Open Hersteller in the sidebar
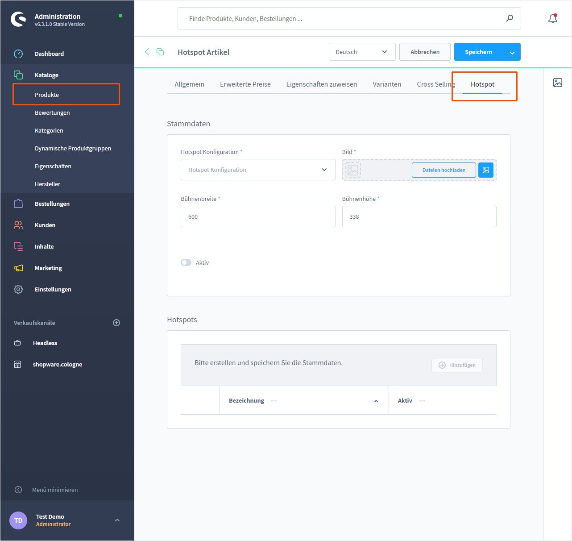 click(47, 184)
